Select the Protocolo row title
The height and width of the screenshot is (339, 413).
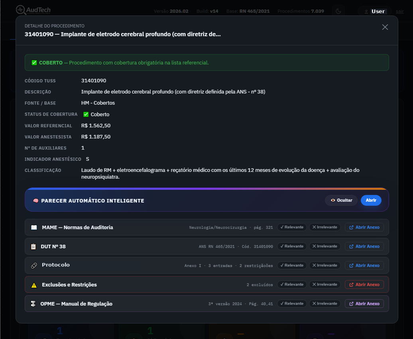click(56, 265)
